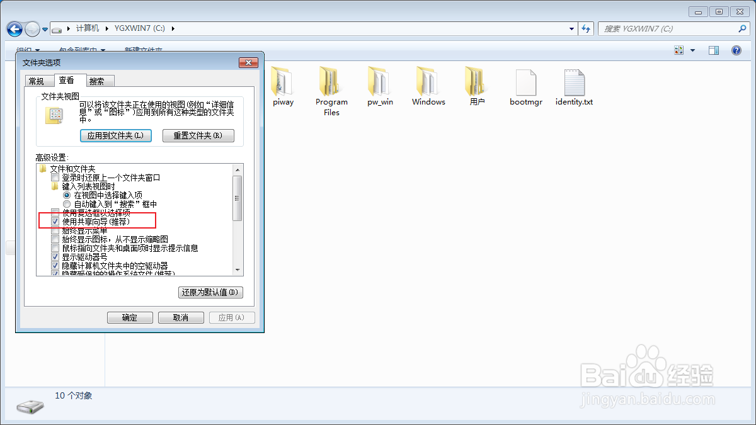Click the Forward navigation arrow in Explorer
Viewport: 756px width, 425px height.
click(32, 29)
